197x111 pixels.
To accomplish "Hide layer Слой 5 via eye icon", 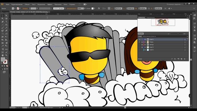I will [x=139, y=39].
